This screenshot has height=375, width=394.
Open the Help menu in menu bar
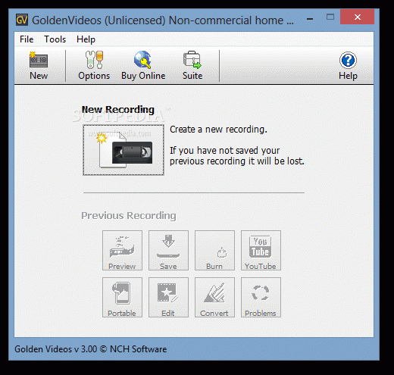pos(86,39)
